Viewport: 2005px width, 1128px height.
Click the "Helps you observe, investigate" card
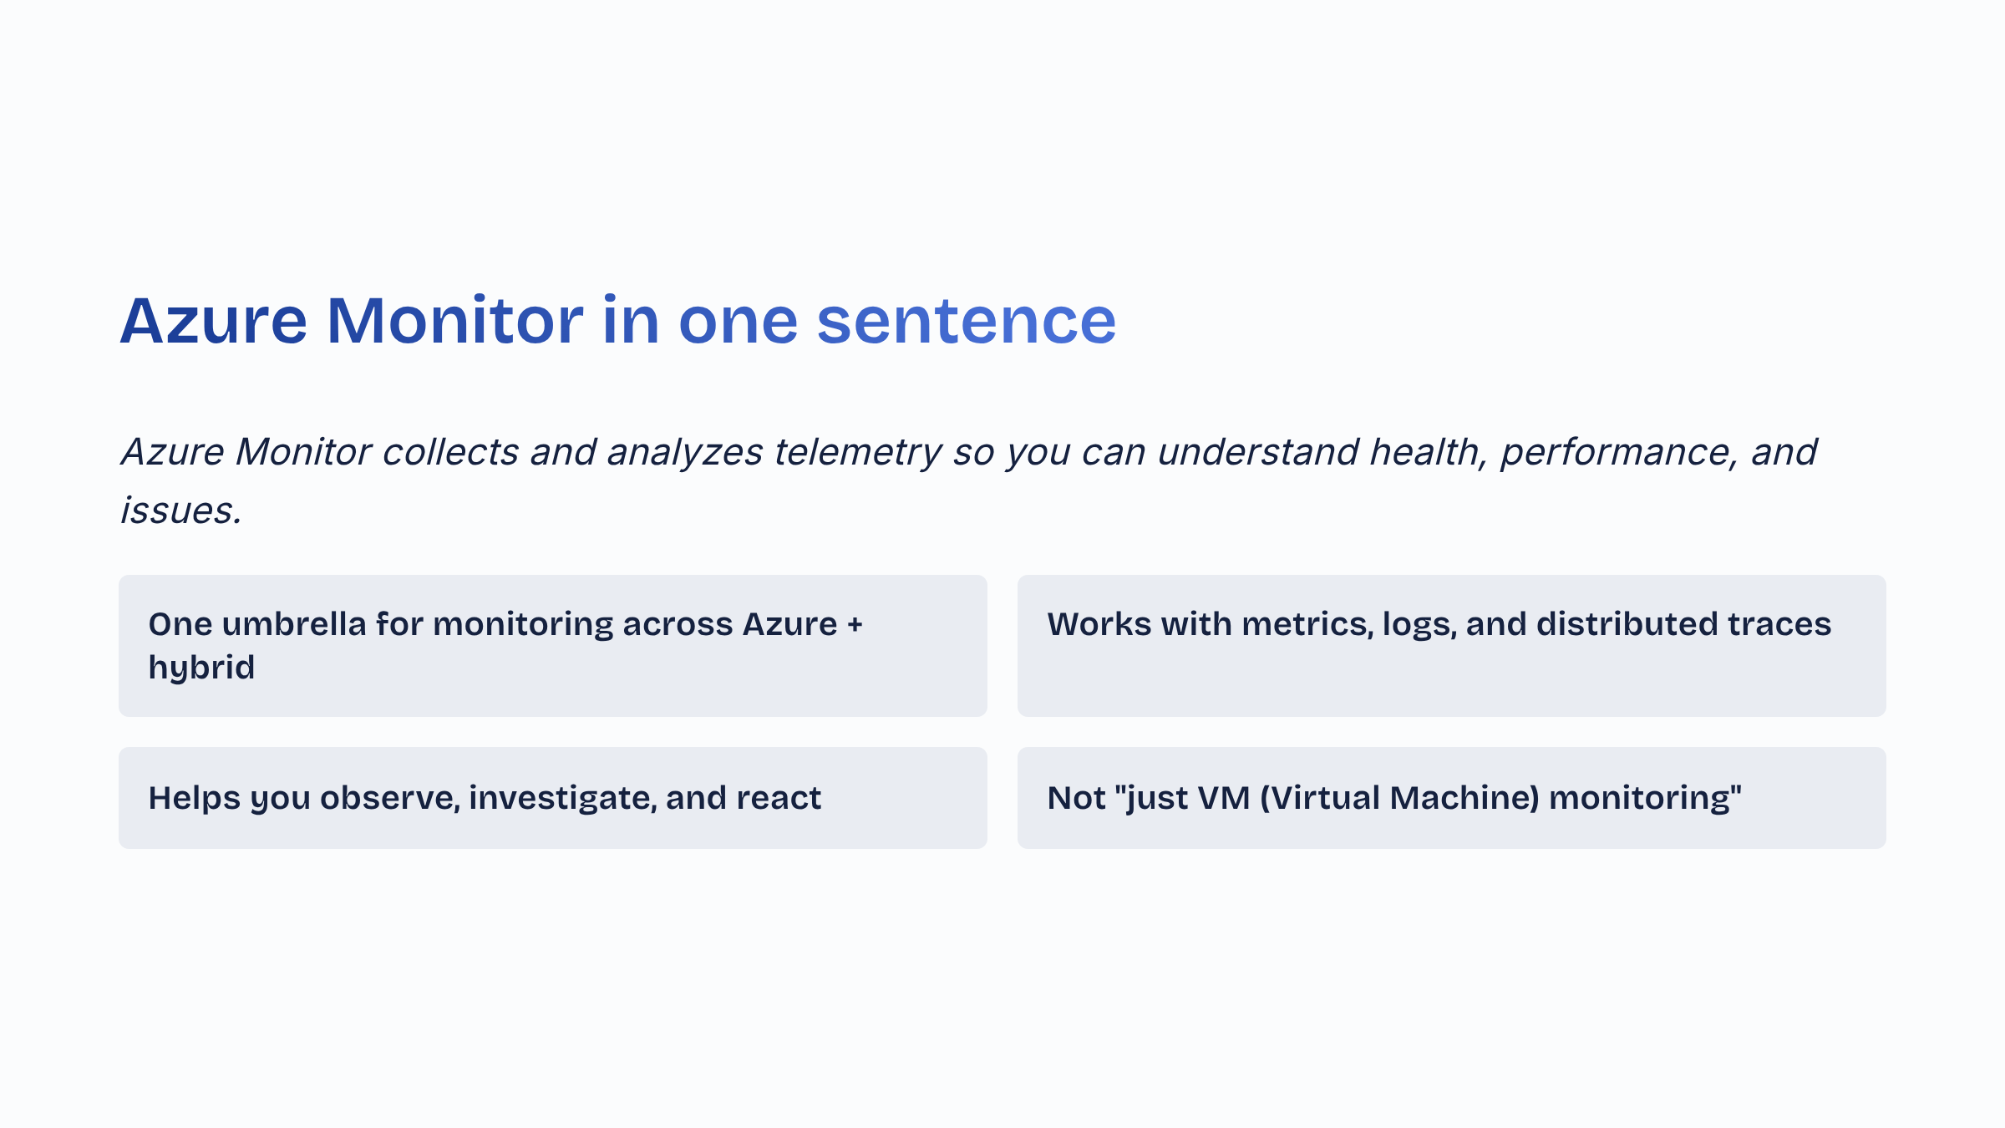click(552, 798)
